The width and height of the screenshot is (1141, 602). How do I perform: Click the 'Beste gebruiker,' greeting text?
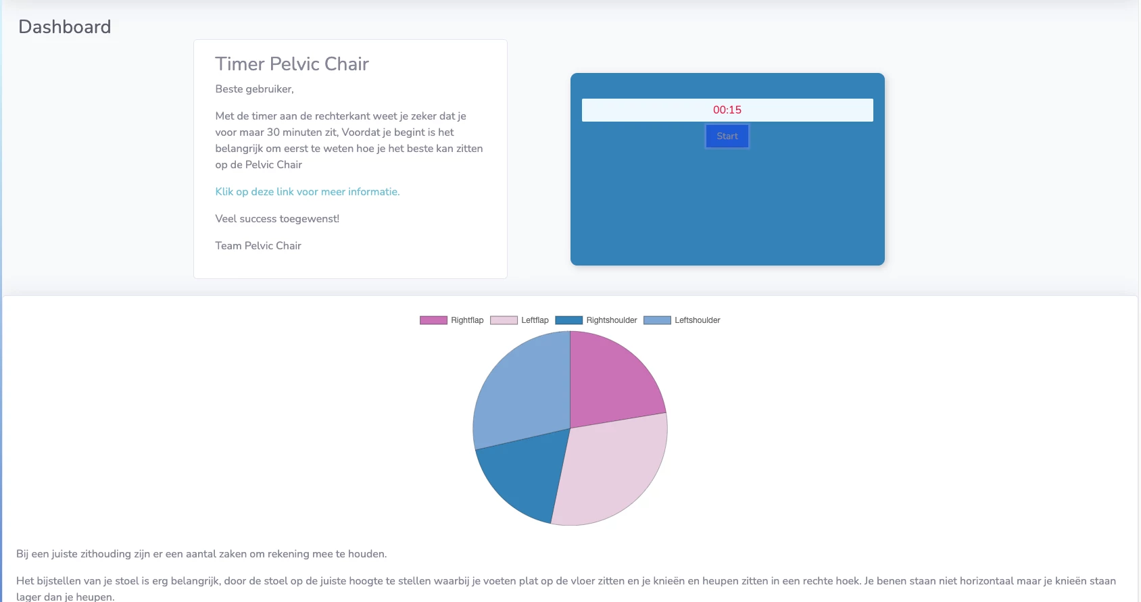[254, 89]
